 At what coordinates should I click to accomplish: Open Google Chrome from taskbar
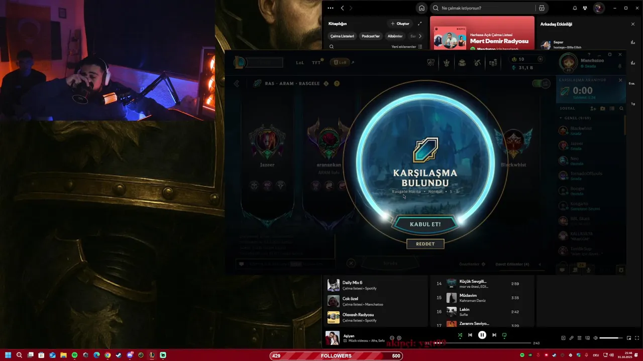[108, 355]
